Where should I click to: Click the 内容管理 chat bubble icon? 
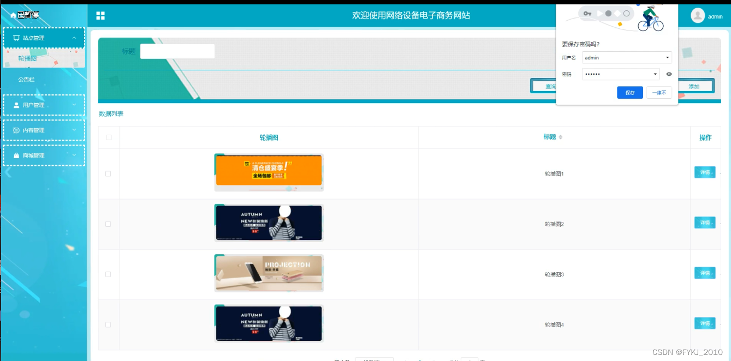(16, 130)
